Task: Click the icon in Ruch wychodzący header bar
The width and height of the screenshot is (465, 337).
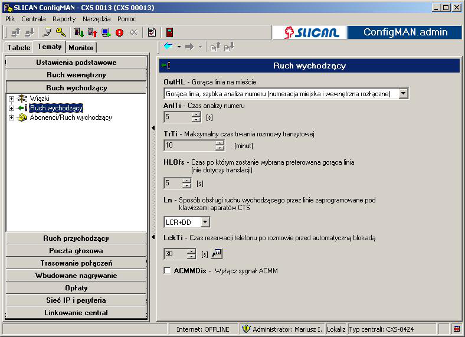Action: [166, 66]
